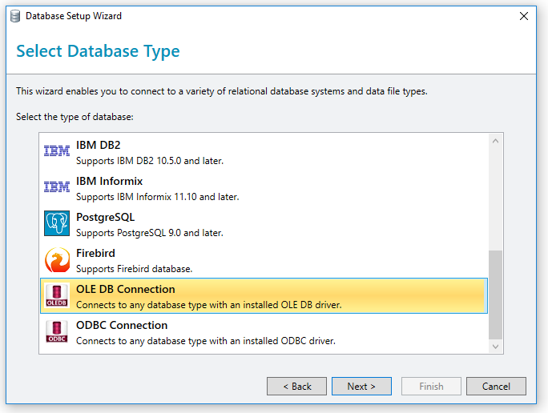
Task: Select the OLE DB Connection entry
Action: tap(264, 295)
